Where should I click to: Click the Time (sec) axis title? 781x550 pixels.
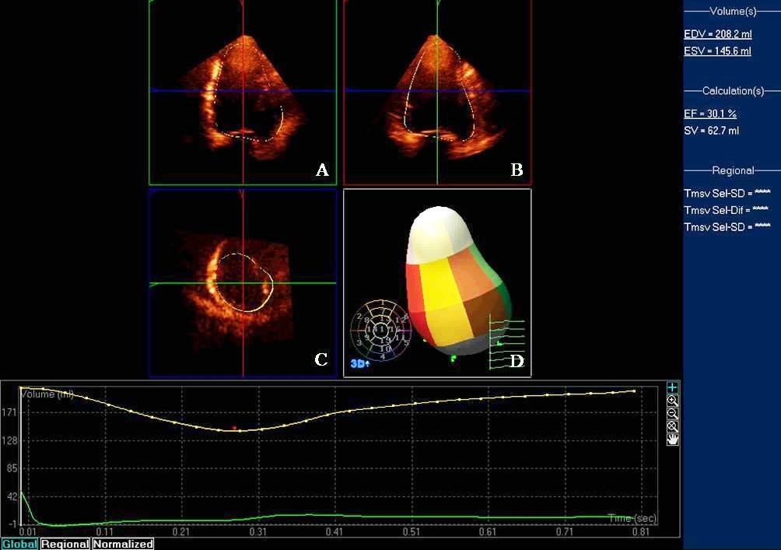point(632,518)
